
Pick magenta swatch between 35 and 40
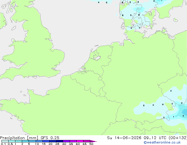pos(73,141)
